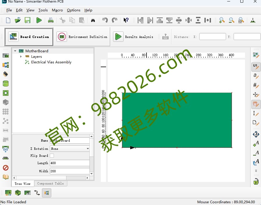
Task: Click the lock icon at bottom right
Action: tap(256, 181)
